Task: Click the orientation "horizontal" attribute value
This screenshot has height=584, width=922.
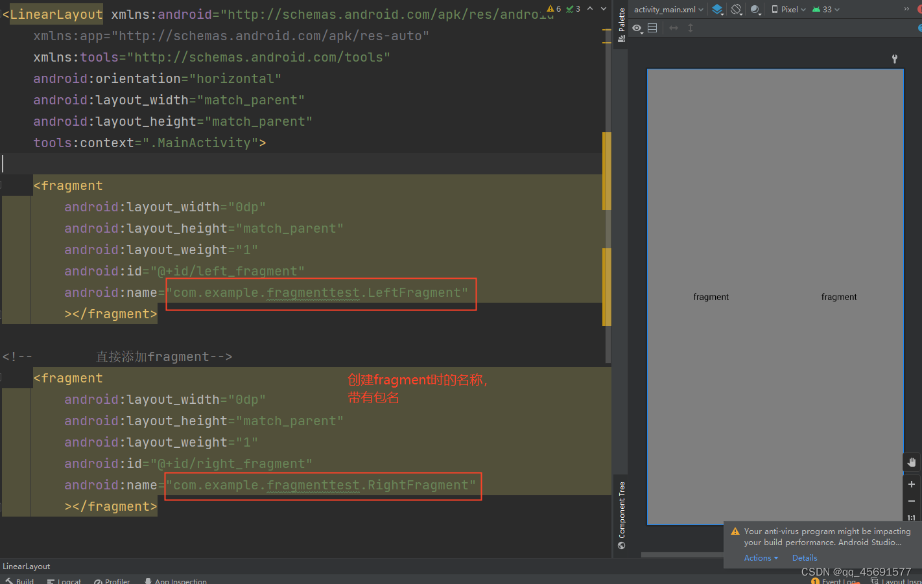Action: (235, 79)
